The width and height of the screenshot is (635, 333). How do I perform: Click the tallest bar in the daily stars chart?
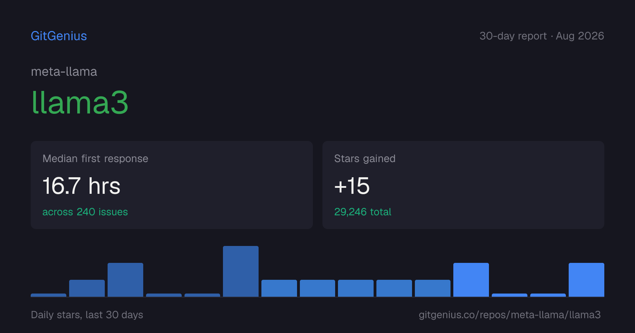coord(241,271)
